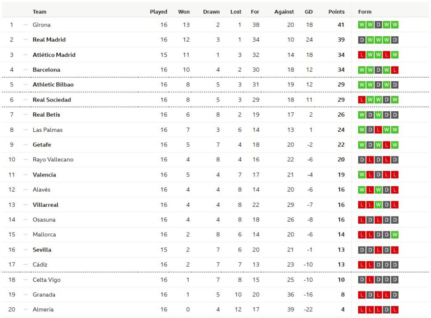Click the Points column header
Image resolution: width=431 pixels, height=318 pixels.
click(336, 12)
